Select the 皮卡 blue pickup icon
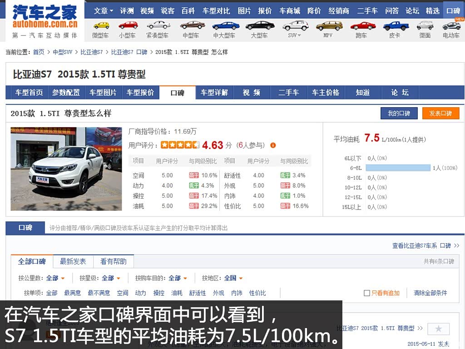This screenshot has height=349, width=465. tap(396, 26)
